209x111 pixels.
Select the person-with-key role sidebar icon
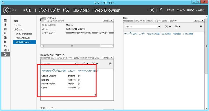pos(5,33)
